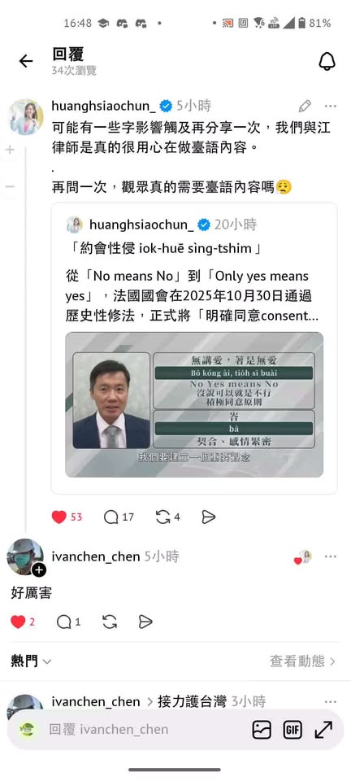Unlike ivanchen_chen's 好厲害 reply
The image size is (351, 781).
point(18,622)
